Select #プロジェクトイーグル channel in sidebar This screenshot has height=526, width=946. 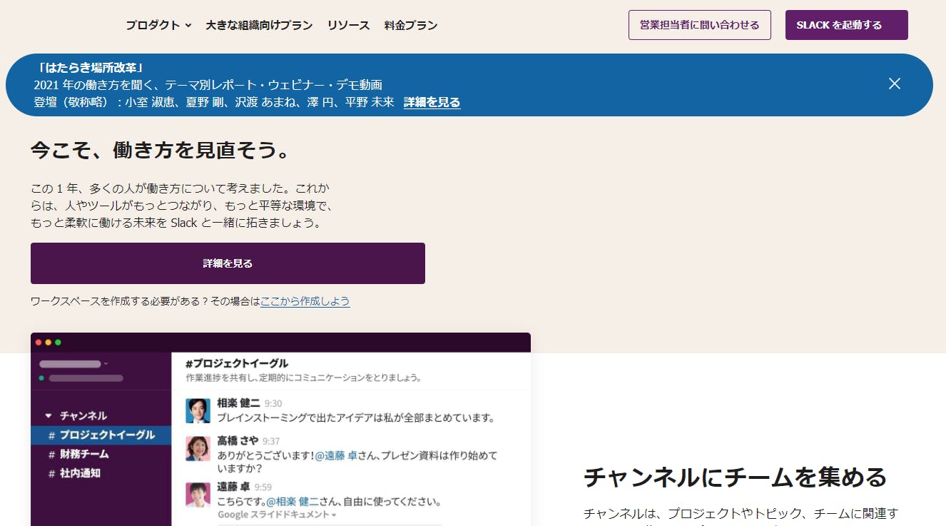pos(101,435)
